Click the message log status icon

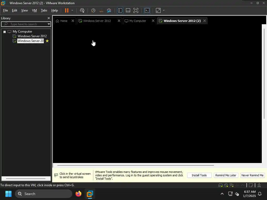point(251,185)
